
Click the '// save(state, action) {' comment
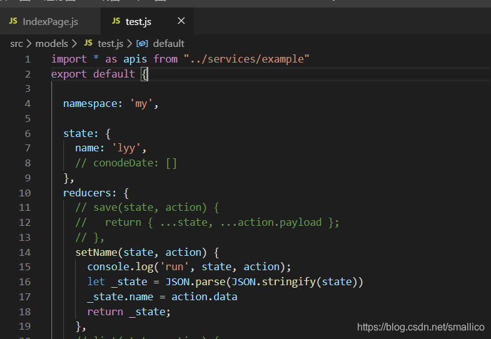point(147,207)
